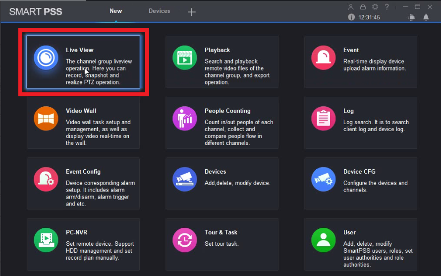Click the Devices tile title text

(x=215, y=172)
